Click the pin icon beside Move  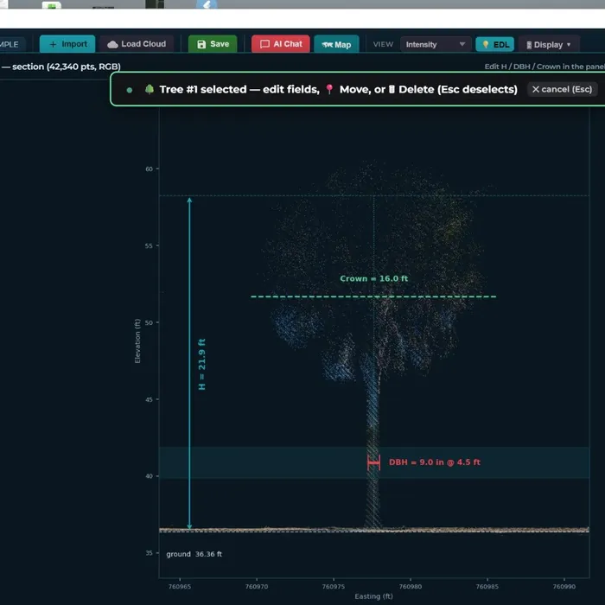(x=329, y=90)
